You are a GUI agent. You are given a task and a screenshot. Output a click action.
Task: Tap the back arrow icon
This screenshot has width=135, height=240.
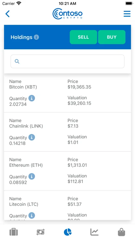[7, 14]
